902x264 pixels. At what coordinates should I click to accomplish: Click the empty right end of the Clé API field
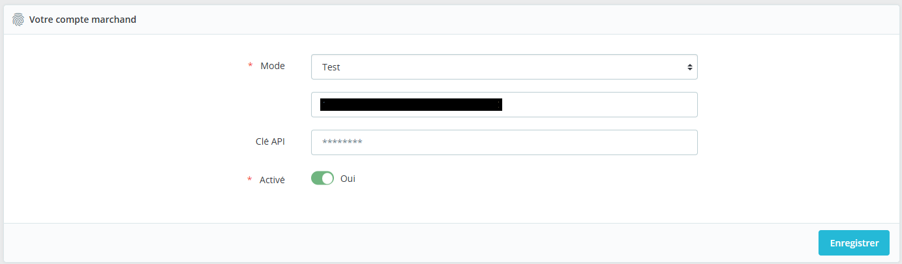pos(652,143)
